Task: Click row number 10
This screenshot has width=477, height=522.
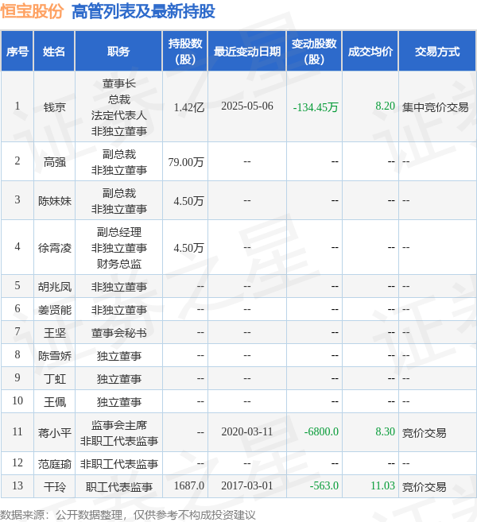Action: click(17, 400)
